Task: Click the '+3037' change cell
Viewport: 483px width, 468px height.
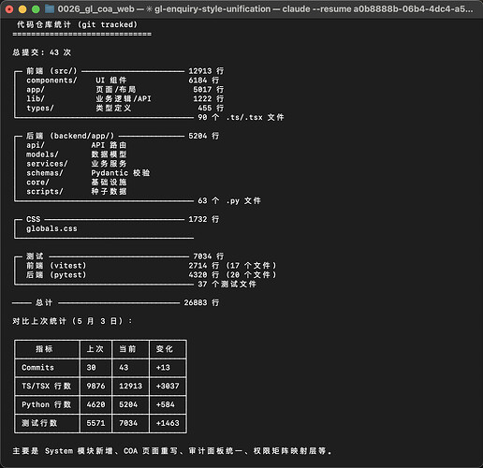Action: [x=168, y=386]
